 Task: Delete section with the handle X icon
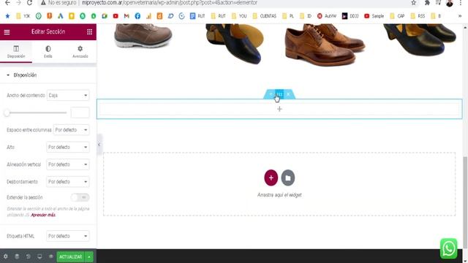[288, 94]
